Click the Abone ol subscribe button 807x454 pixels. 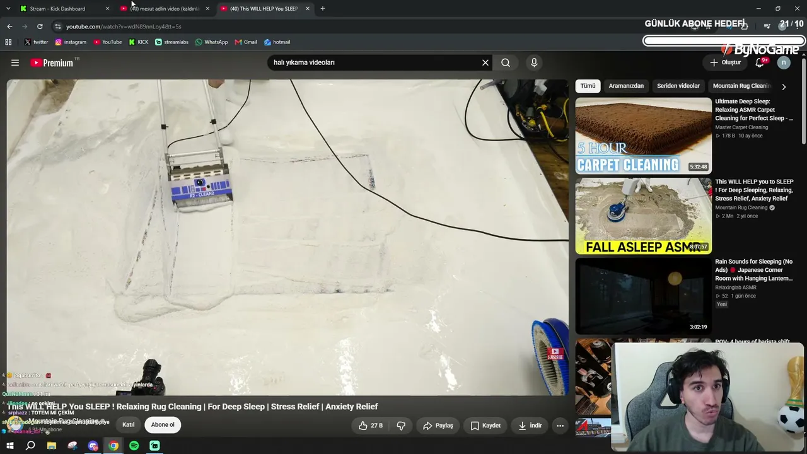pyautogui.click(x=163, y=425)
